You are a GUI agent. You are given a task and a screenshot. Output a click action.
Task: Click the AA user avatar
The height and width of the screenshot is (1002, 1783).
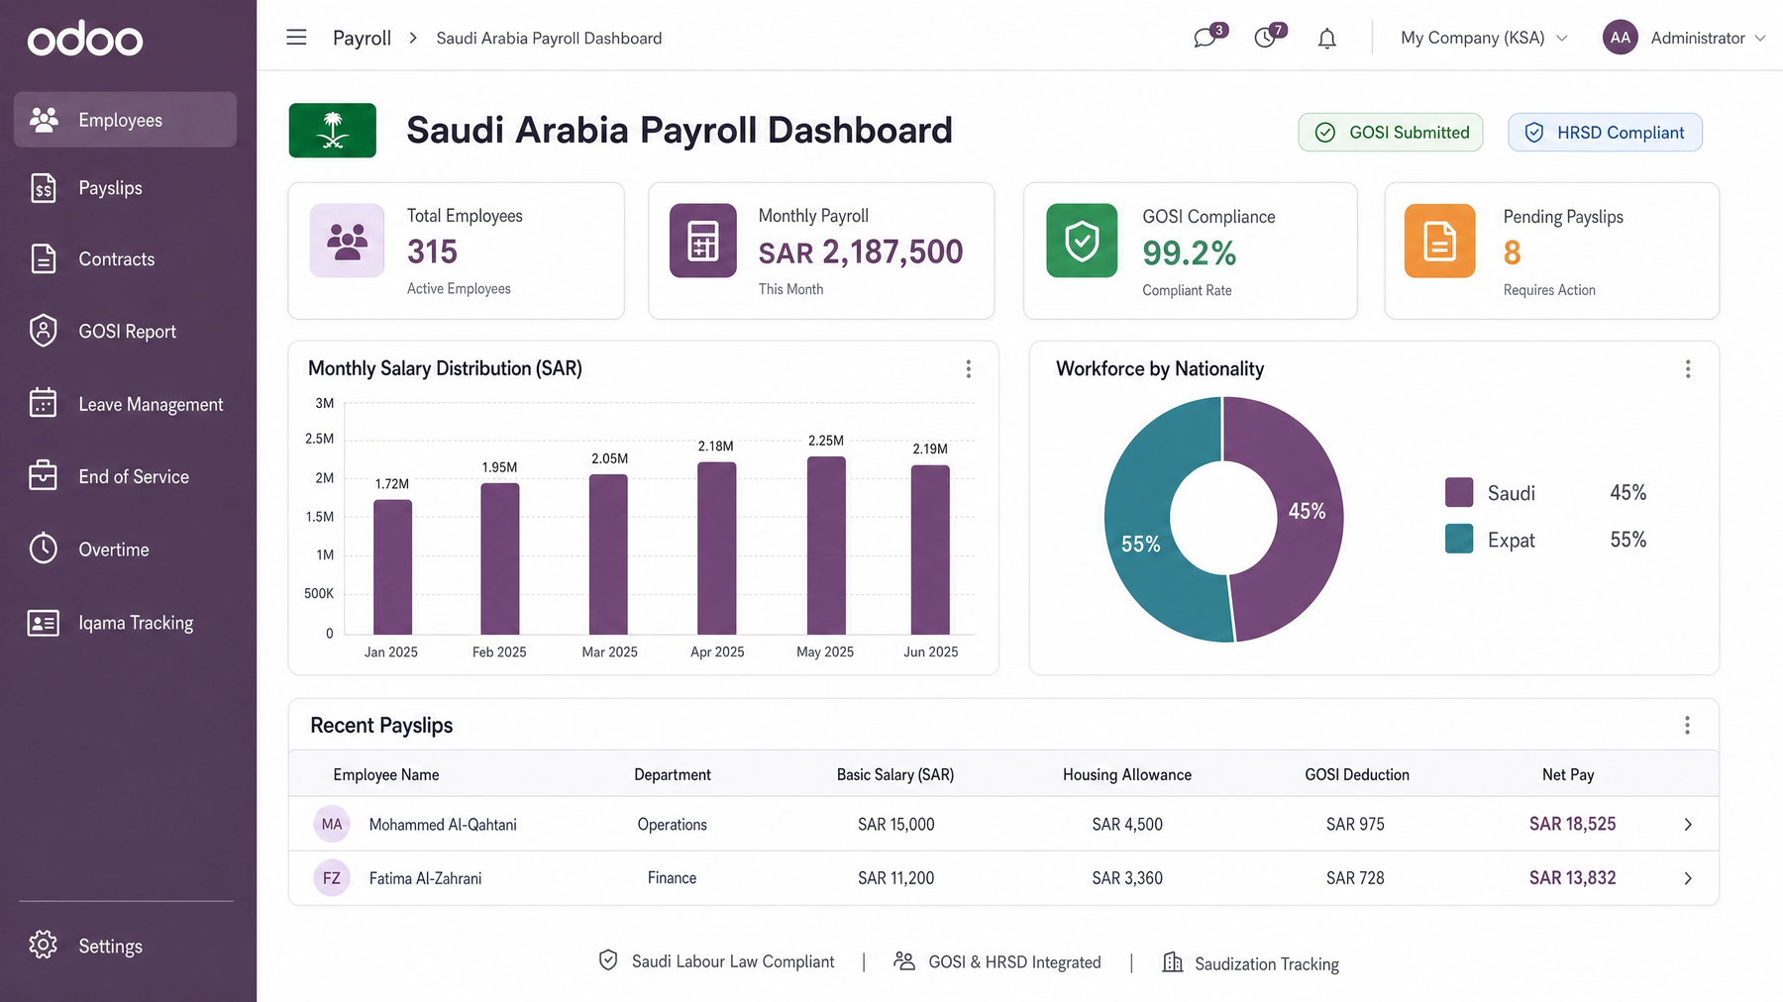(1621, 38)
